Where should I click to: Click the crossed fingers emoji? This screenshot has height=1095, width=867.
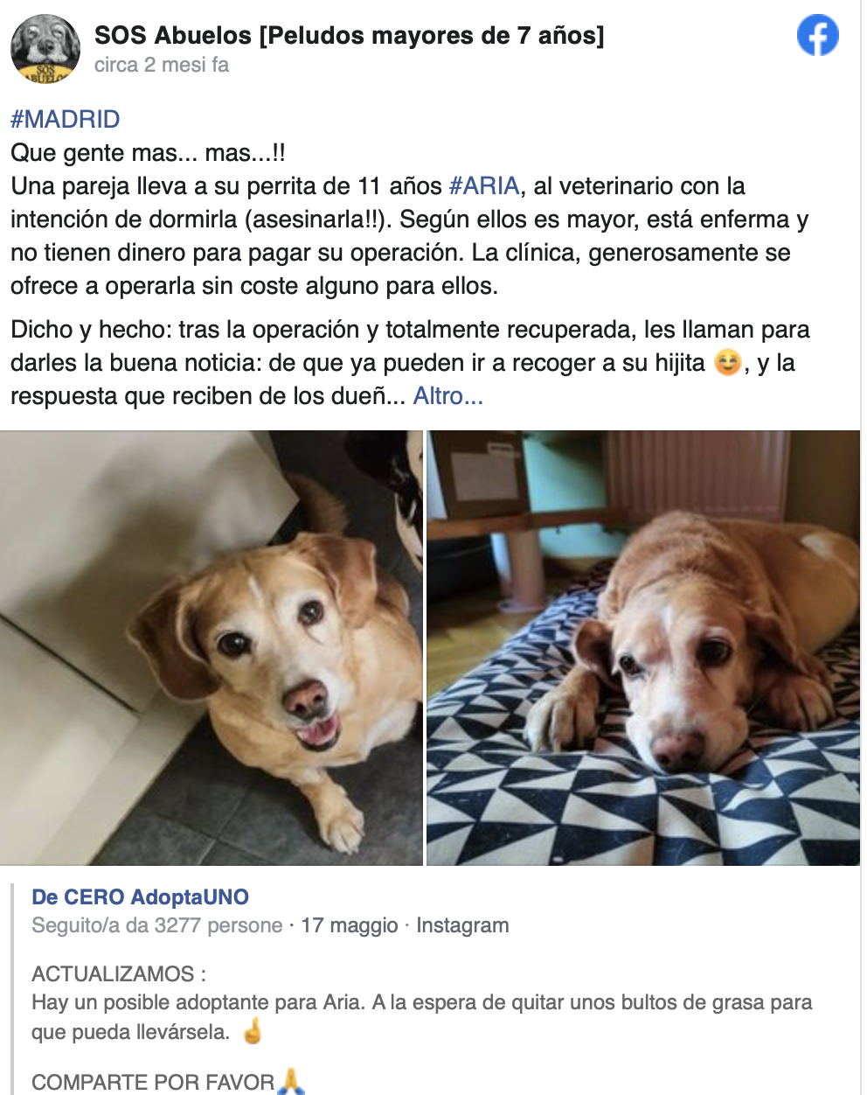253,1031
